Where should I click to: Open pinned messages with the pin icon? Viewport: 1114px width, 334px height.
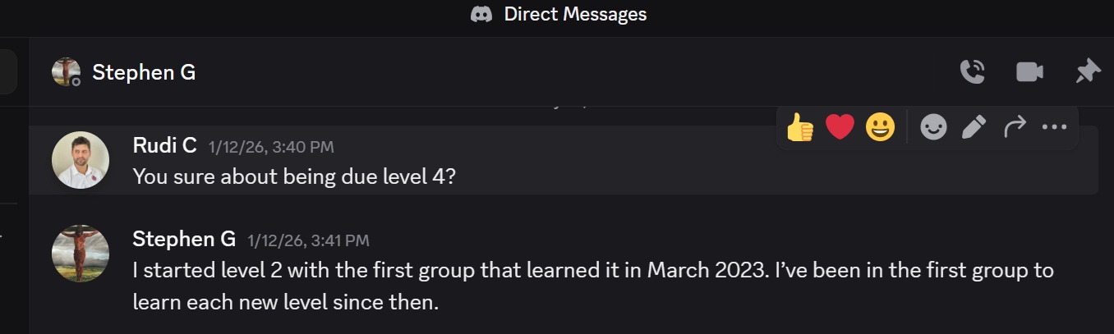click(1088, 72)
